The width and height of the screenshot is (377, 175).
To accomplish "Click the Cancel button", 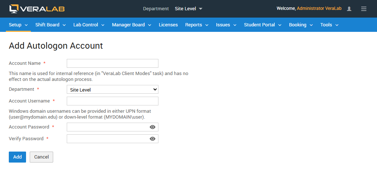I will coord(41,157).
